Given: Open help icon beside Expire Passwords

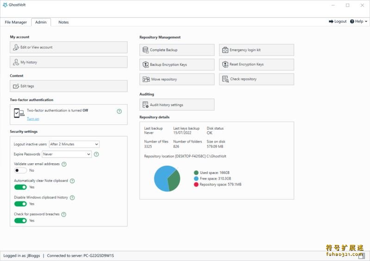Looking at the screenshot, I should coord(96,154).
